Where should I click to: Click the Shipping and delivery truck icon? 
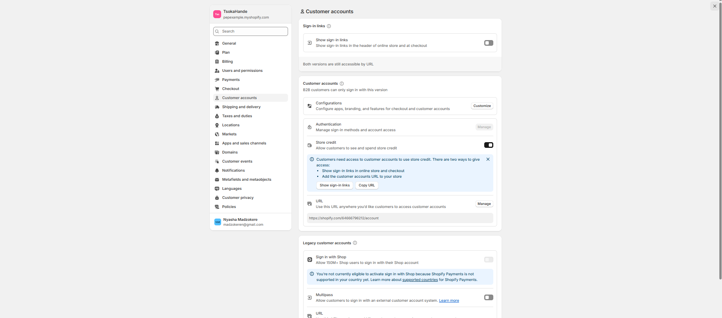[217, 107]
